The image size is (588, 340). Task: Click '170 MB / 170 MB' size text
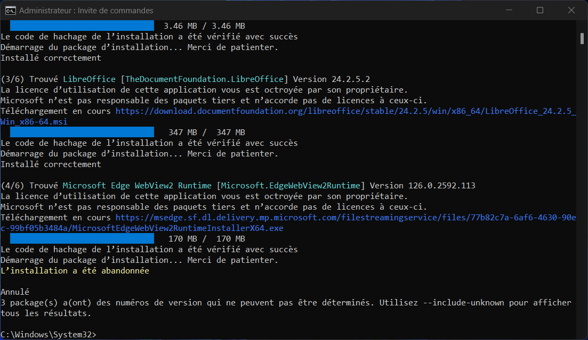point(207,239)
